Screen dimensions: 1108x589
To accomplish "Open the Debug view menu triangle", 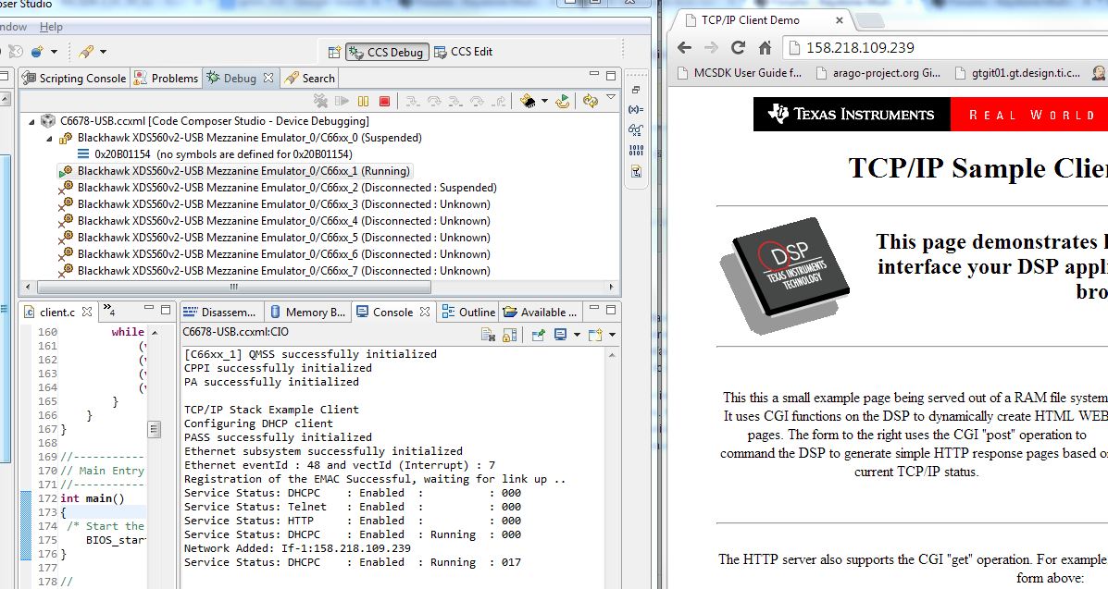I will coord(611,97).
